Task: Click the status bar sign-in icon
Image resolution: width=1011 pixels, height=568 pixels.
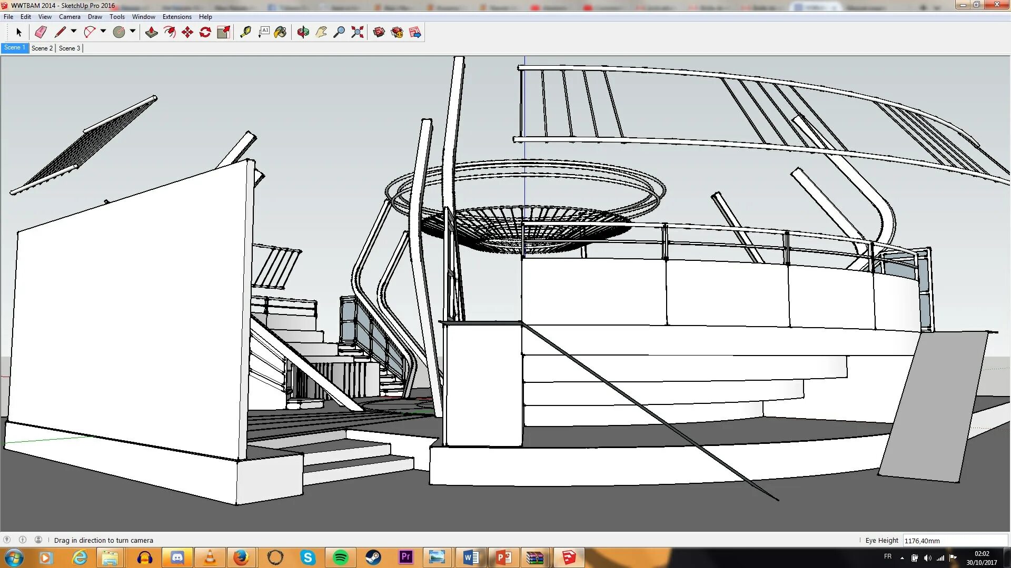Action: coord(38,540)
